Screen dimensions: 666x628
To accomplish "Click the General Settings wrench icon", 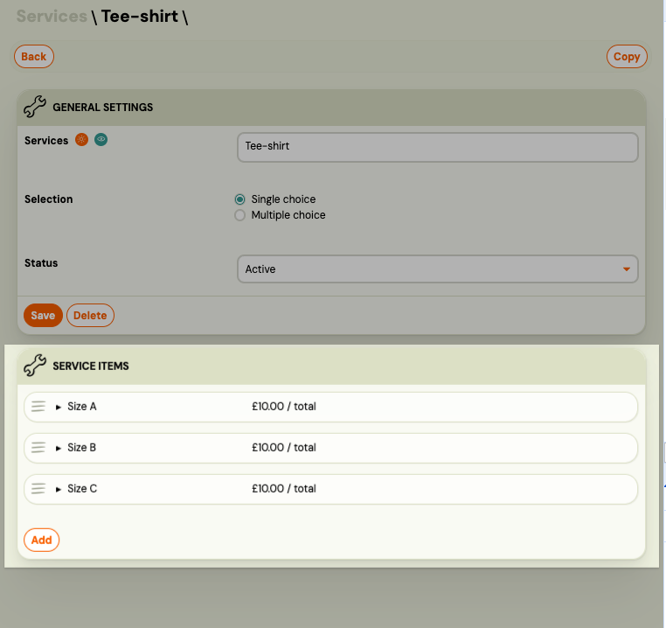I will [x=35, y=107].
